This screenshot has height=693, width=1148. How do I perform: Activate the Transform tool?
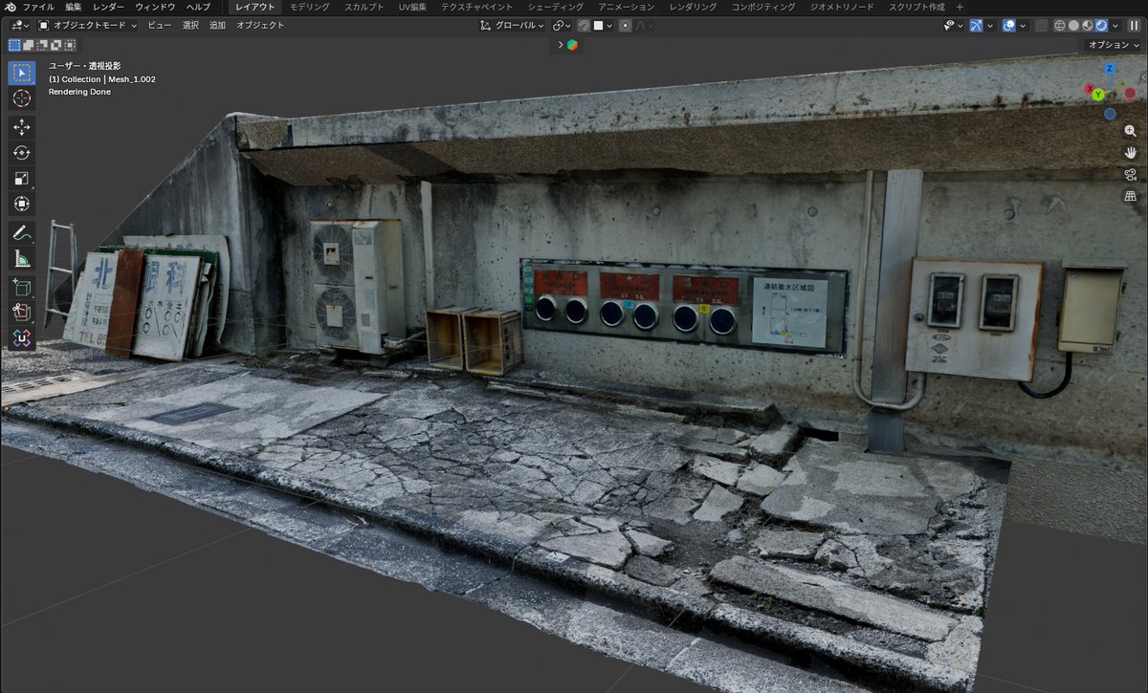click(x=22, y=204)
